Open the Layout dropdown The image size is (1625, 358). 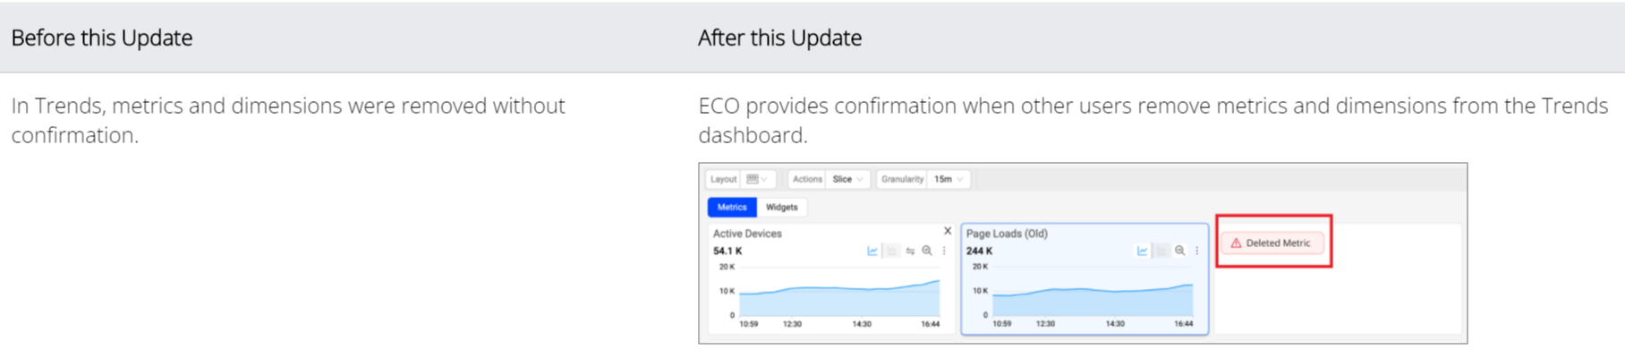coord(757,179)
